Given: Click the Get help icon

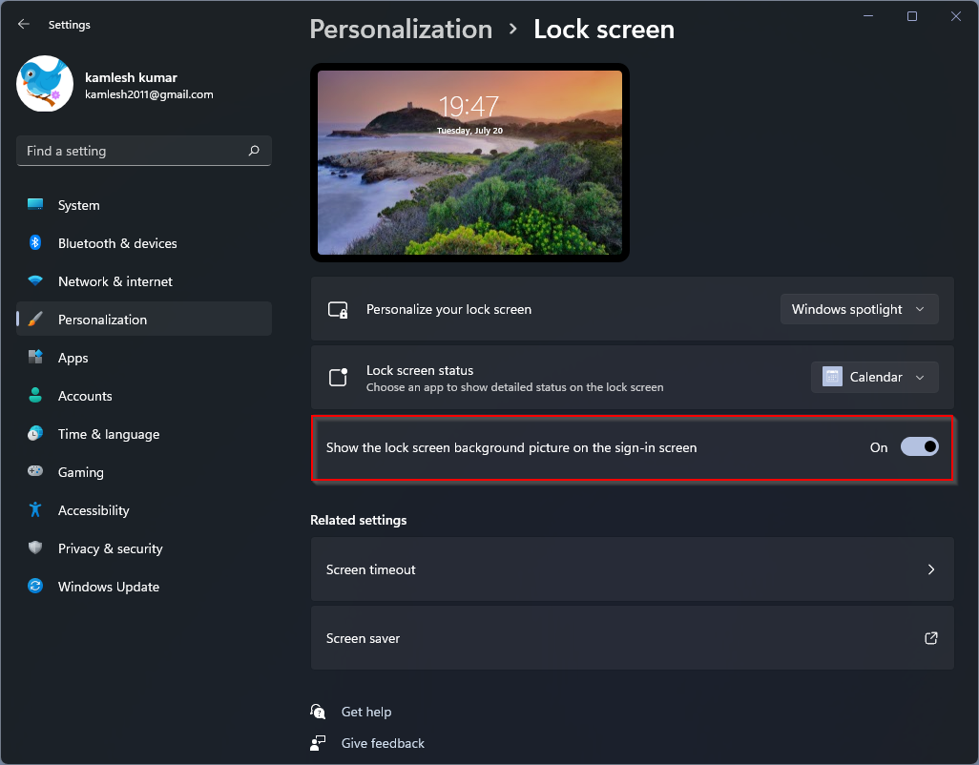Looking at the screenshot, I should (318, 712).
